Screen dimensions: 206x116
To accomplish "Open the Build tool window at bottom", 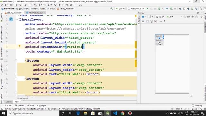I will 31,105.
